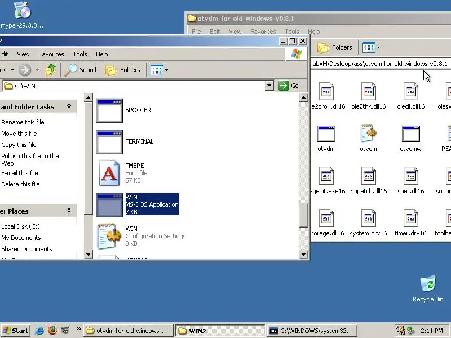Open Search in WIN2 toolbar
Viewport: 451px width, 338px height.
click(81, 70)
